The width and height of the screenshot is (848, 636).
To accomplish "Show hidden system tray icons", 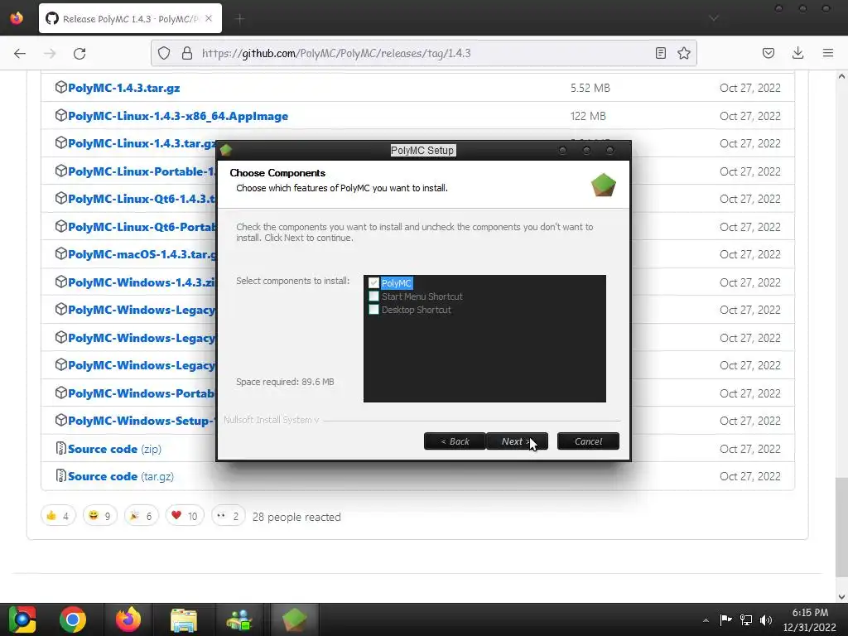I will [x=706, y=620].
